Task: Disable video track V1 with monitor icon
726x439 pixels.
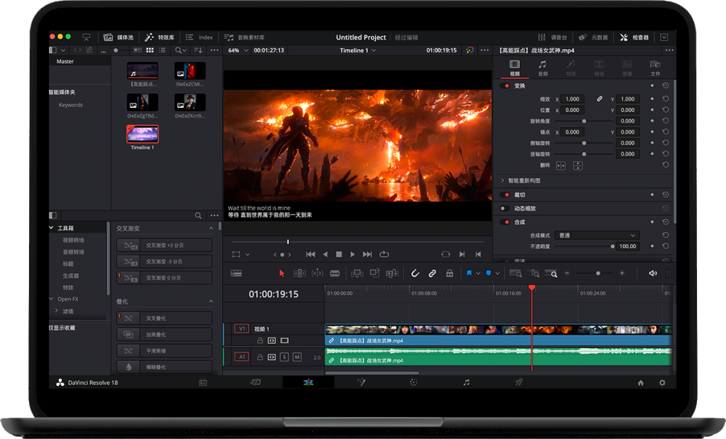Action: [x=284, y=340]
